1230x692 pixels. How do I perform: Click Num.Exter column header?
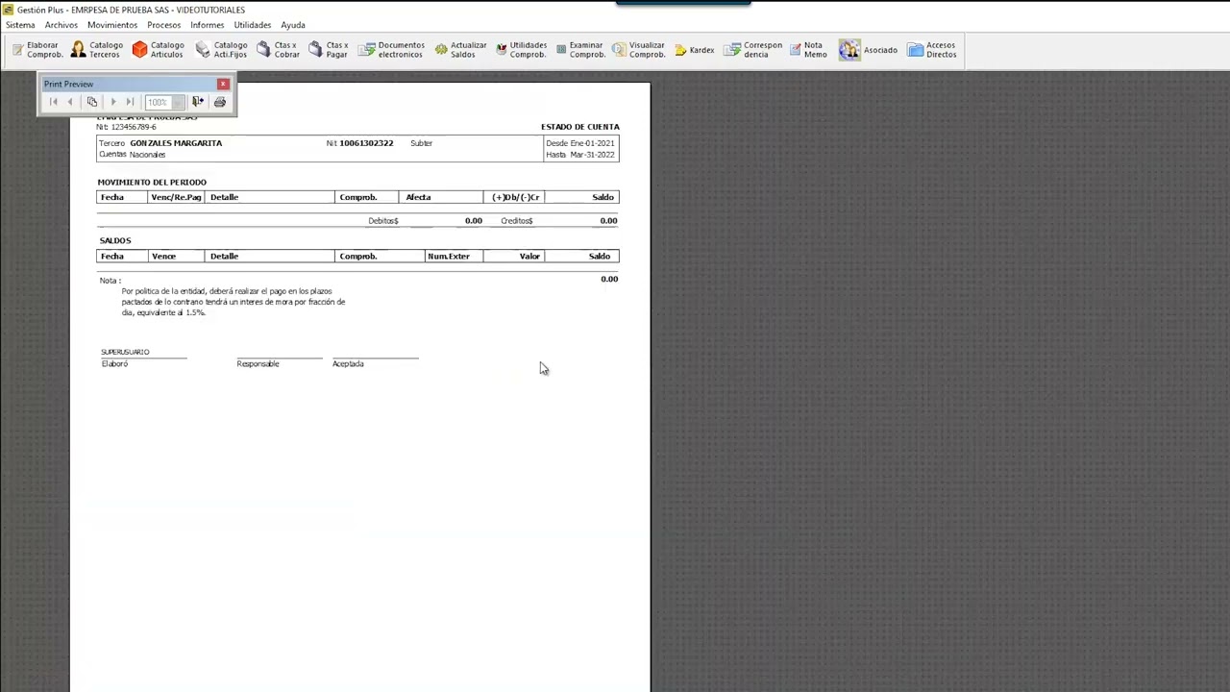[x=449, y=257]
